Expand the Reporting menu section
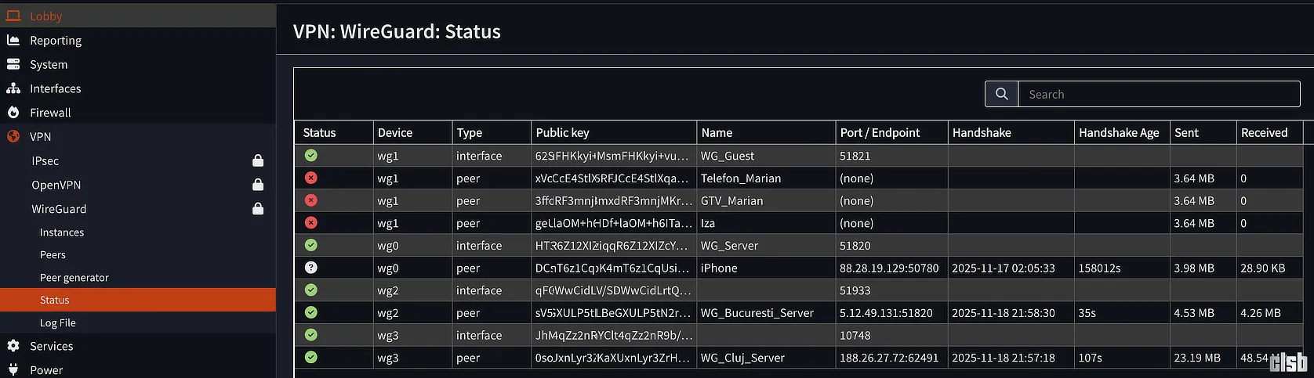The width and height of the screenshot is (1314, 378). (x=55, y=41)
